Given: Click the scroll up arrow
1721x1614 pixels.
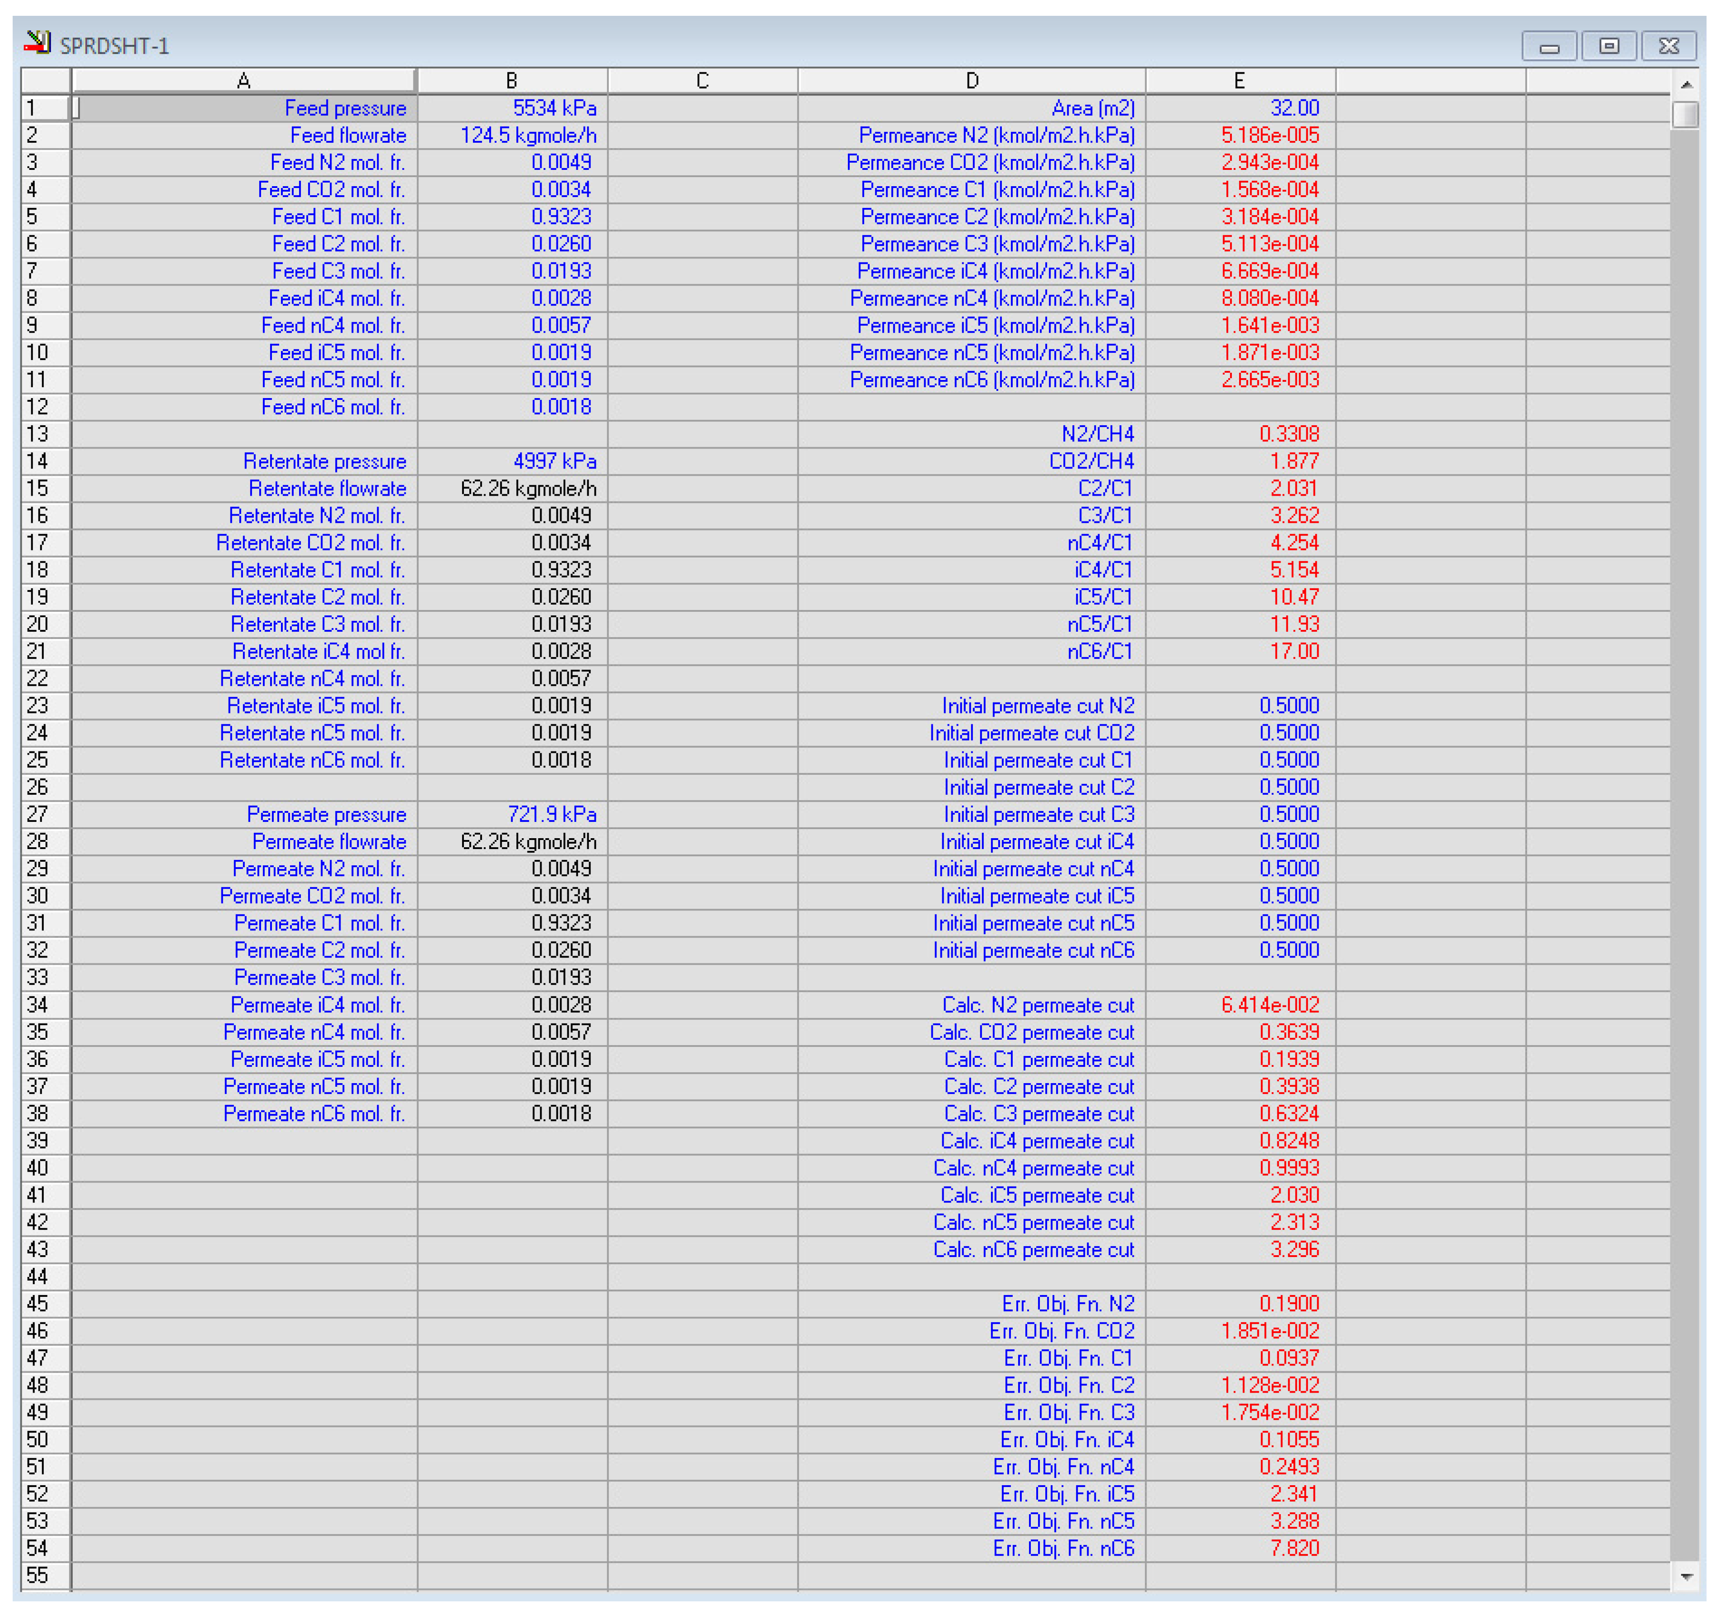Looking at the screenshot, I should [x=1686, y=84].
